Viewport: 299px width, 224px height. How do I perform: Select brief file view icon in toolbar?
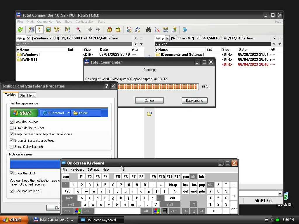pyautogui.click(x=31, y=29)
